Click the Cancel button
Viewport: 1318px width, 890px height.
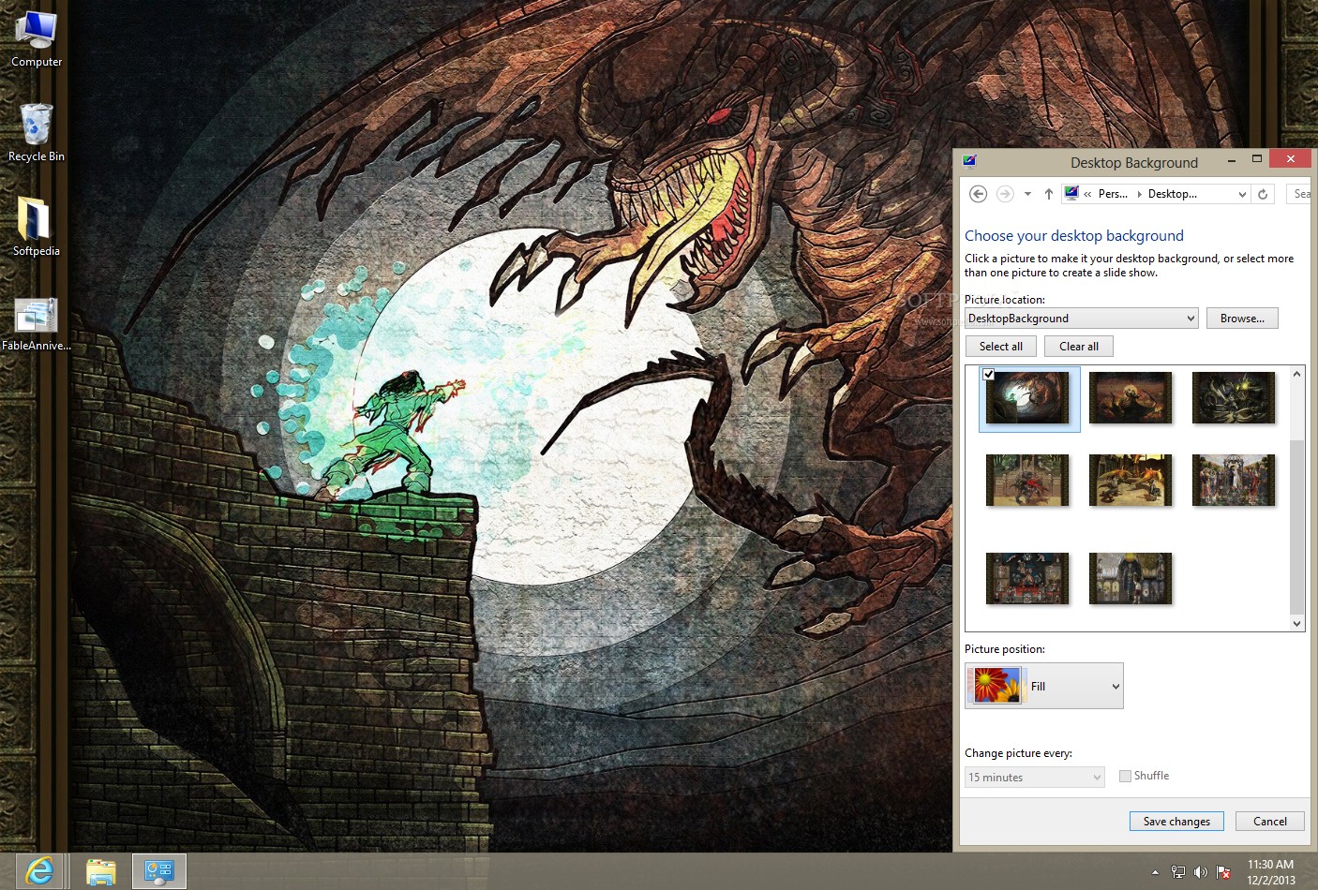pyautogui.click(x=1270, y=822)
